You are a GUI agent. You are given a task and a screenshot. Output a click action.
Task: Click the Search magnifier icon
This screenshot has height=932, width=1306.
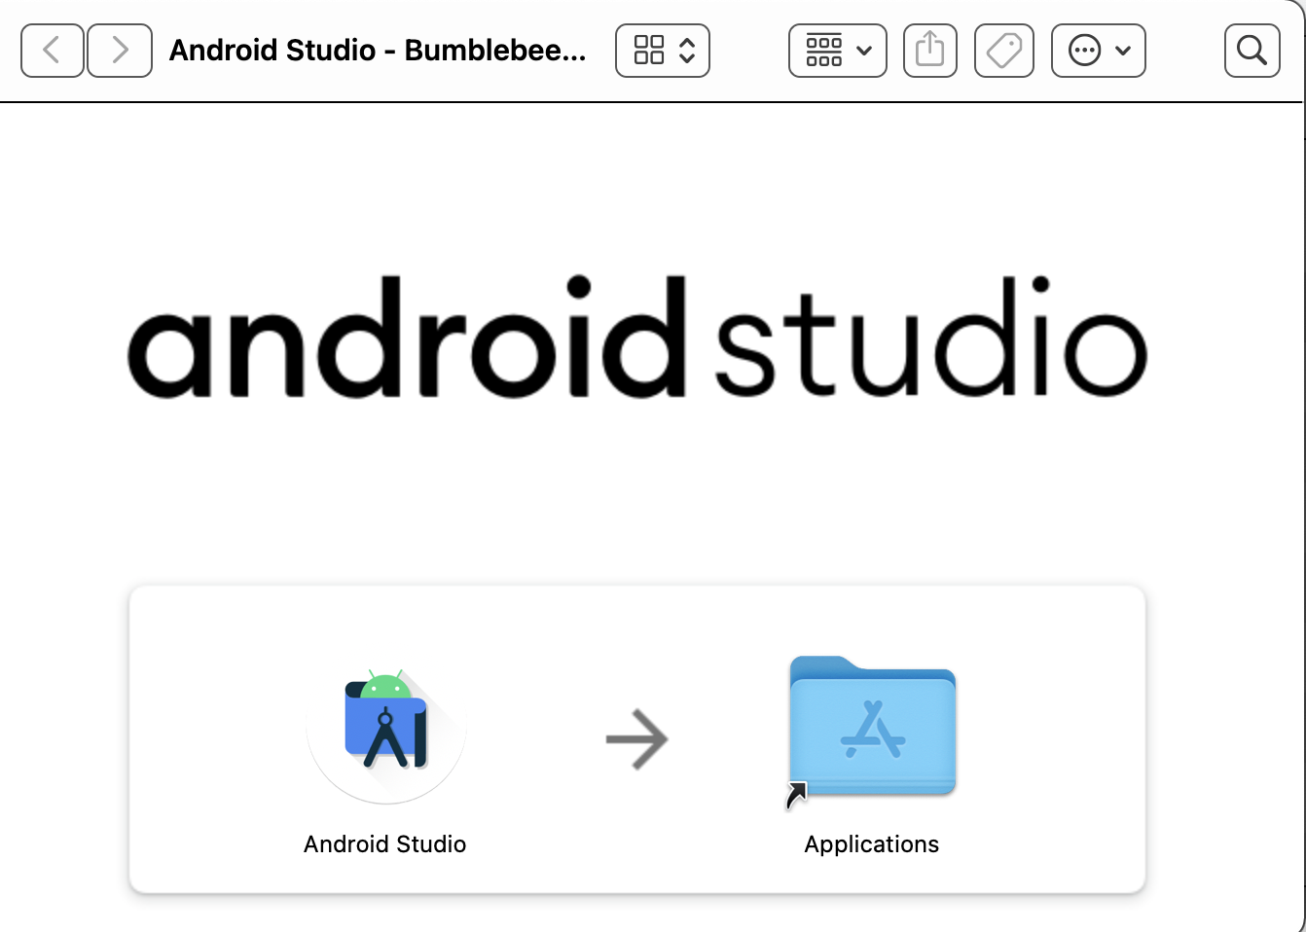pos(1252,51)
